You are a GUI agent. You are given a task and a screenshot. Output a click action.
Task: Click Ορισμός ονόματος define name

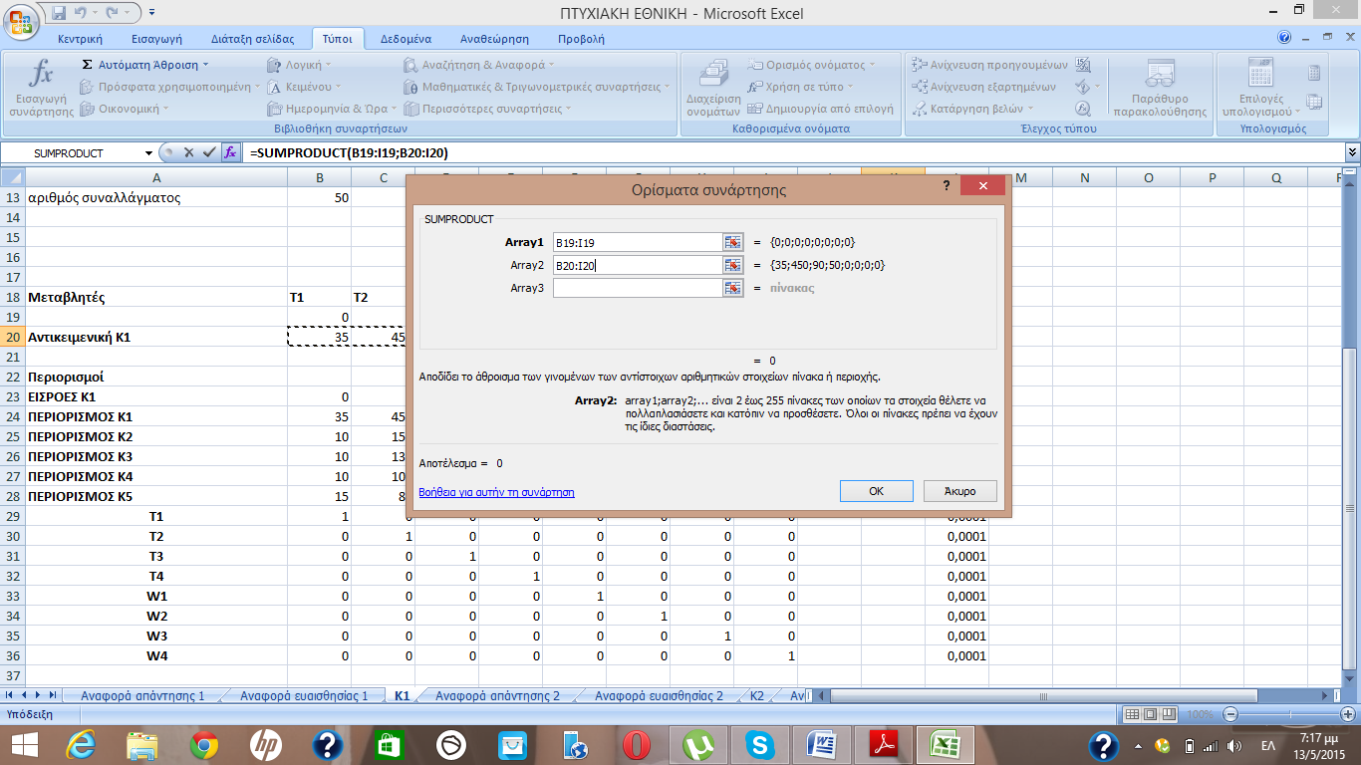point(811,65)
